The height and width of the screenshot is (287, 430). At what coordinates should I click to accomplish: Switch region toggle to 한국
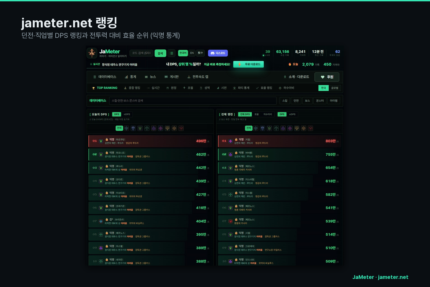pyautogui.click(x=324, y=88)
